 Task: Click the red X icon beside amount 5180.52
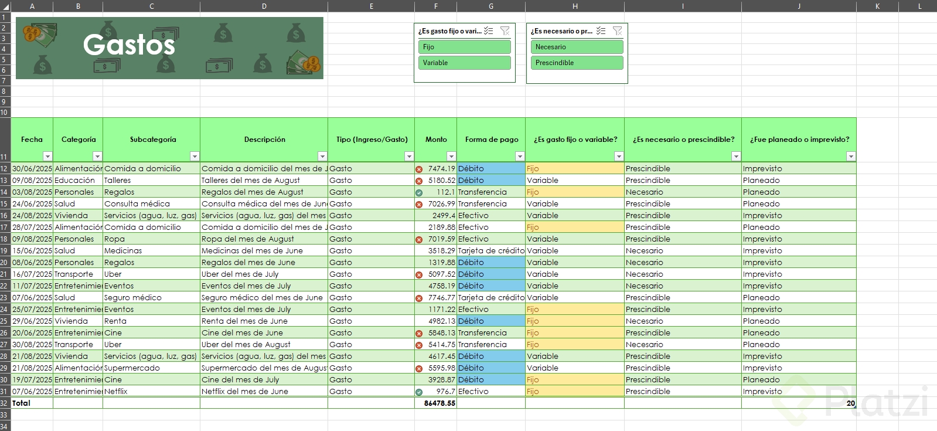coord(419,181)
